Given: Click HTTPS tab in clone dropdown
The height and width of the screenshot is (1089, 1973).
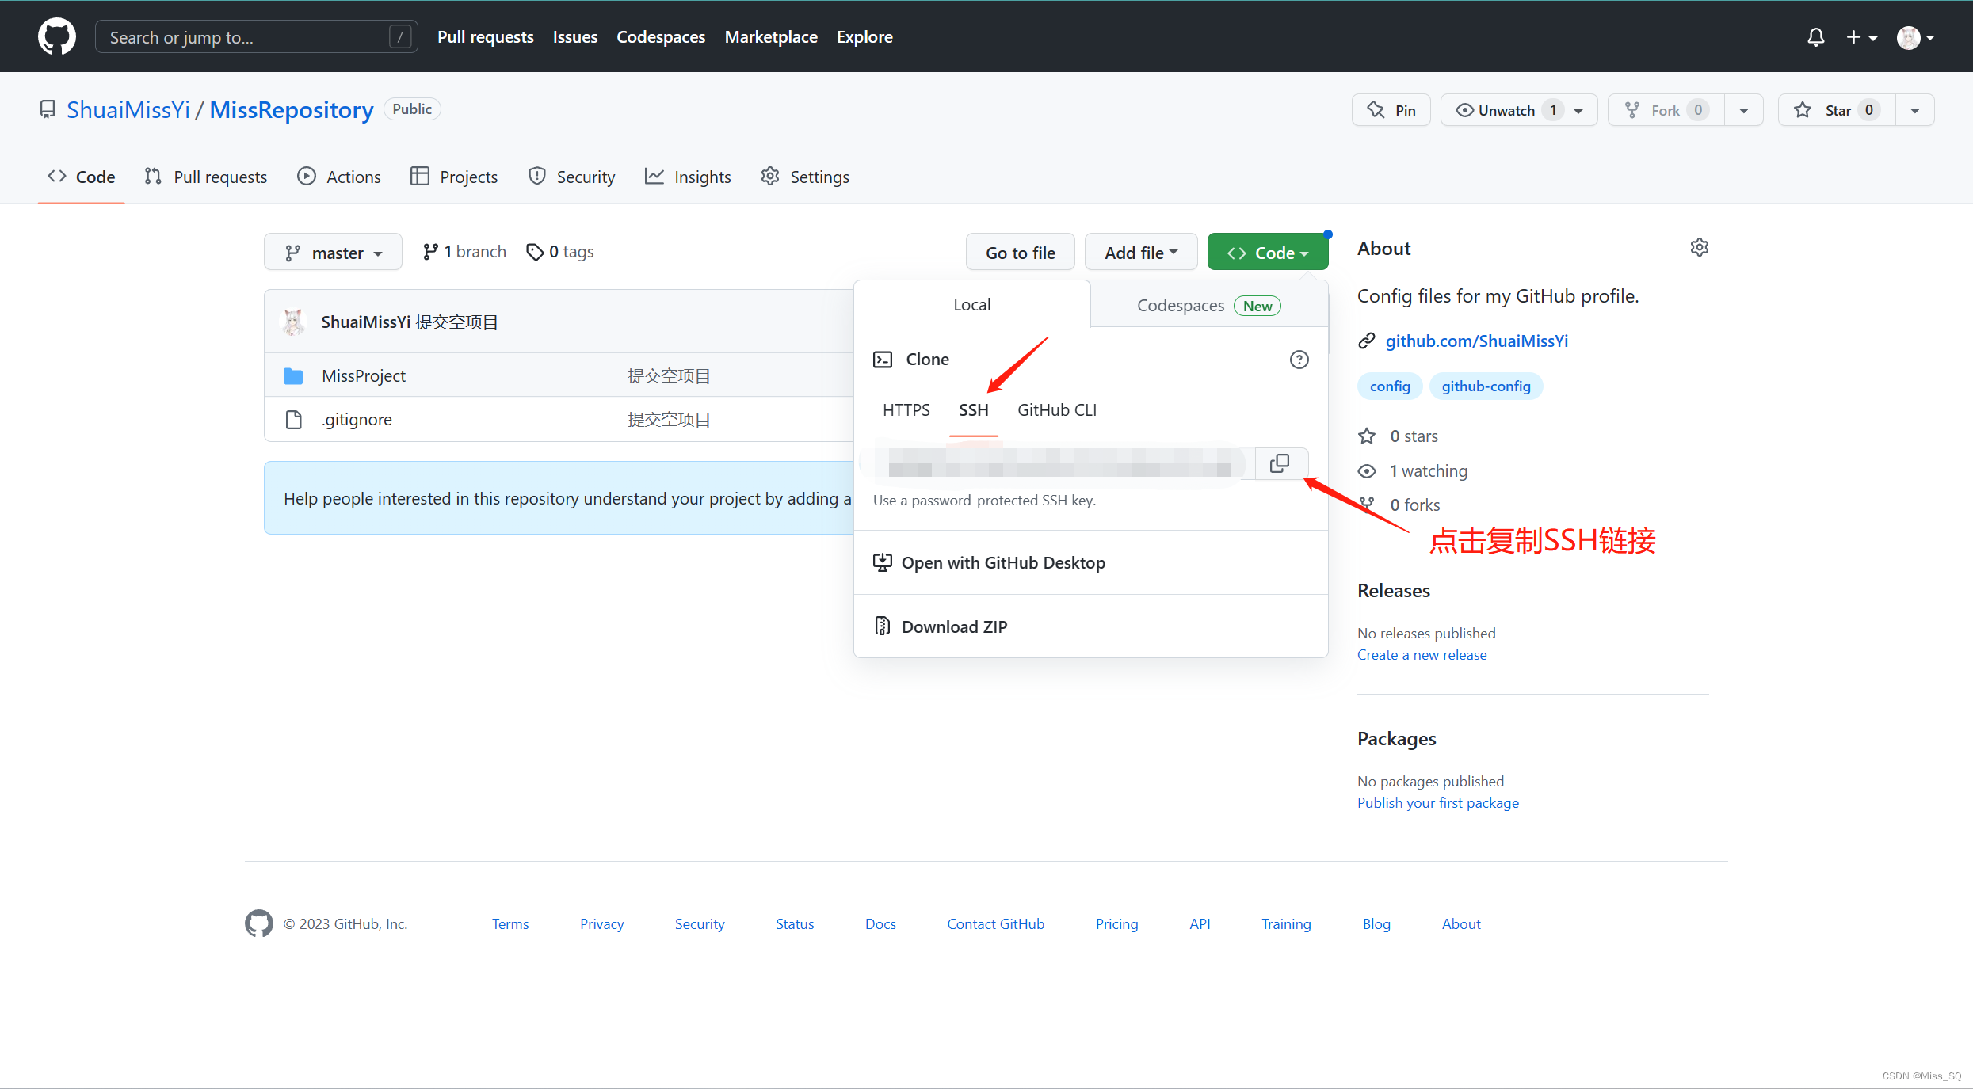Looking at the screenshot, I should [906, 410].
